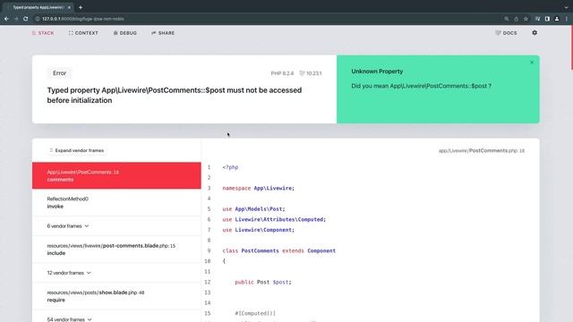Screen dimensions: 573x322
Task: Select the ReflectionMethod invoke frame
Action: coord(116,203)
